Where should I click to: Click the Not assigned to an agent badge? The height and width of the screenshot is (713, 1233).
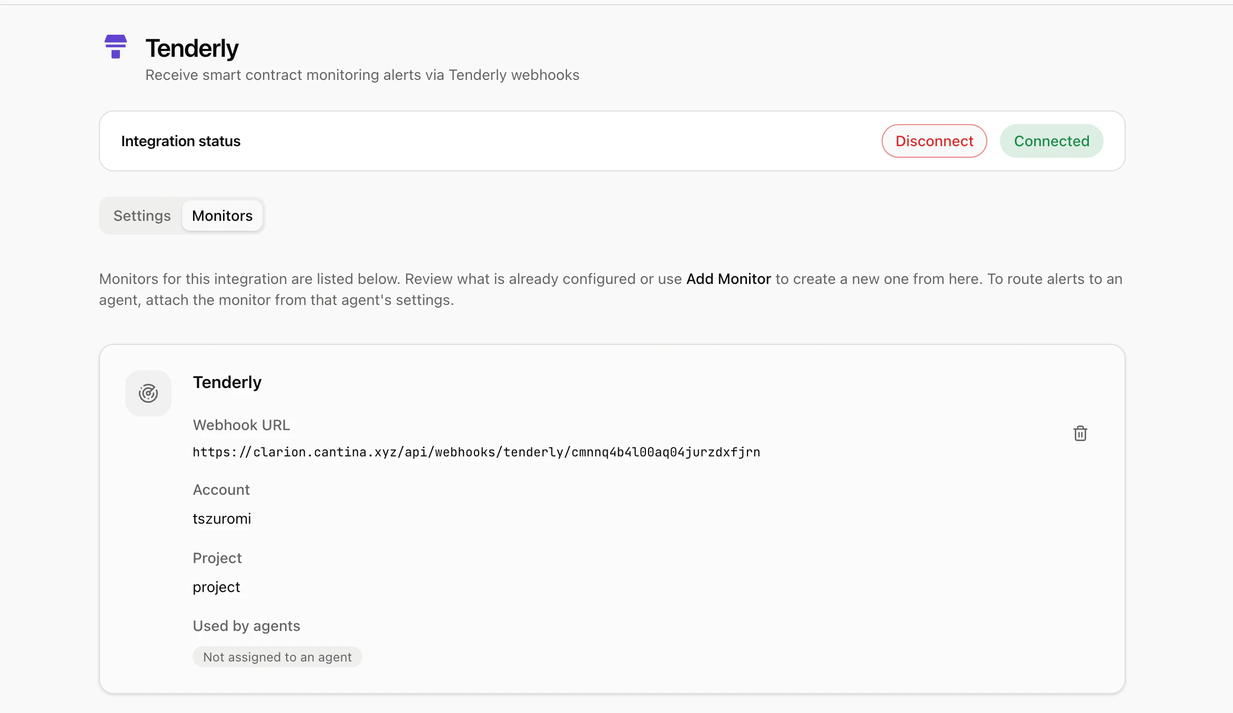pyautogui.click(x=277, y=657)
